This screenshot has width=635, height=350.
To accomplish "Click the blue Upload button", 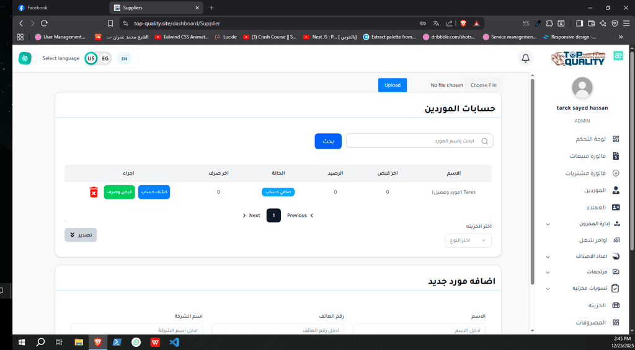I will 393,85.
